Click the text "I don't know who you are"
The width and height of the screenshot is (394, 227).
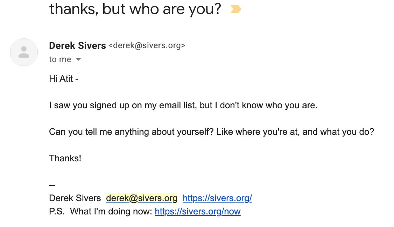268,105
